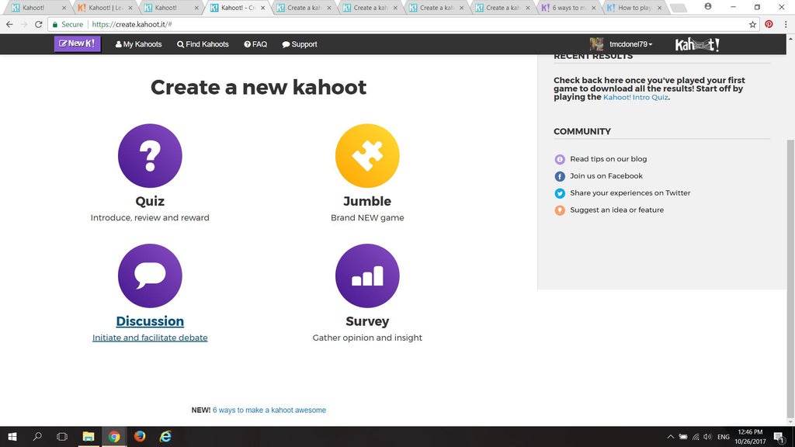The height and width of the screenshot is (447, 795).
Task: Close the 'How to play' tab
Action: pos(660,8)
